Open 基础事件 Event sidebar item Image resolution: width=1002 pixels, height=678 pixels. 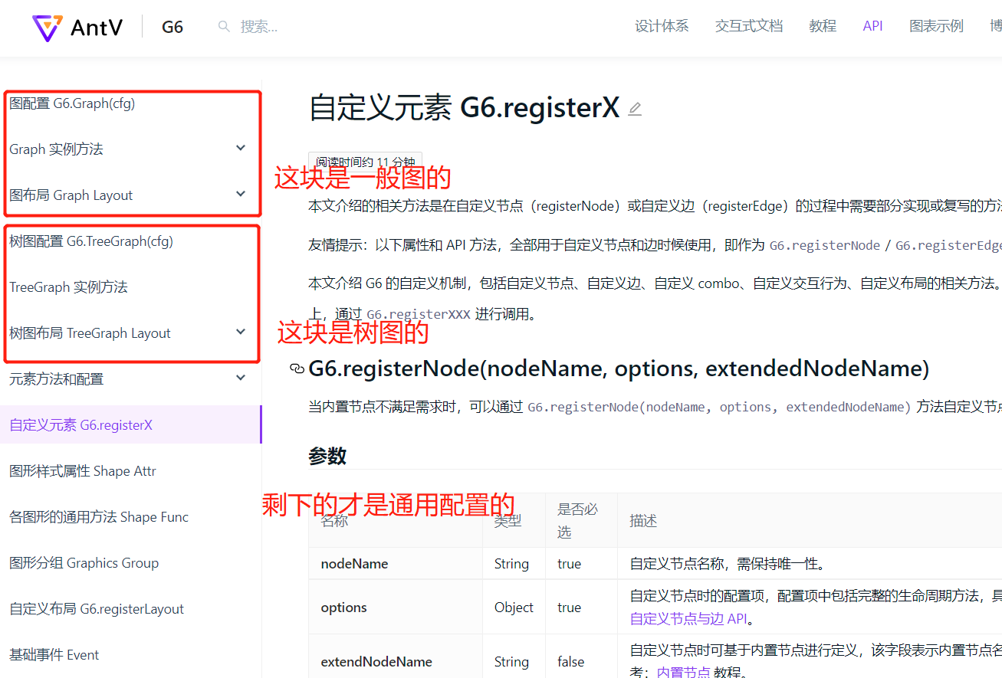pyautogui.click(x=54, y=655)
